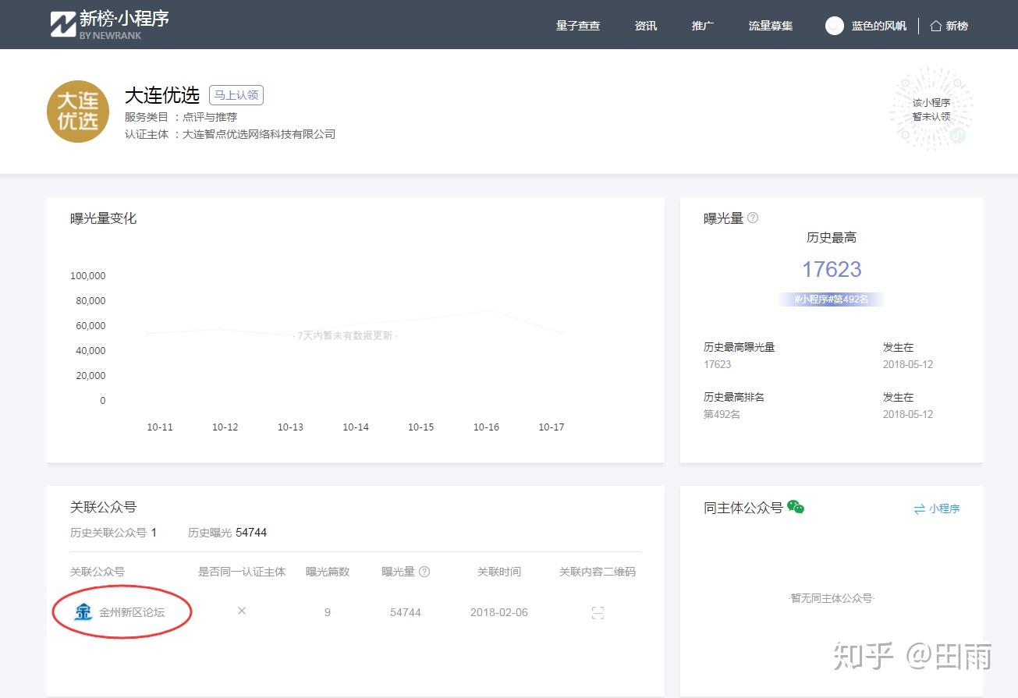The image size is (1018, 698).
Task: Click the 历史关联公众号 count label
Action: [114, 533]
